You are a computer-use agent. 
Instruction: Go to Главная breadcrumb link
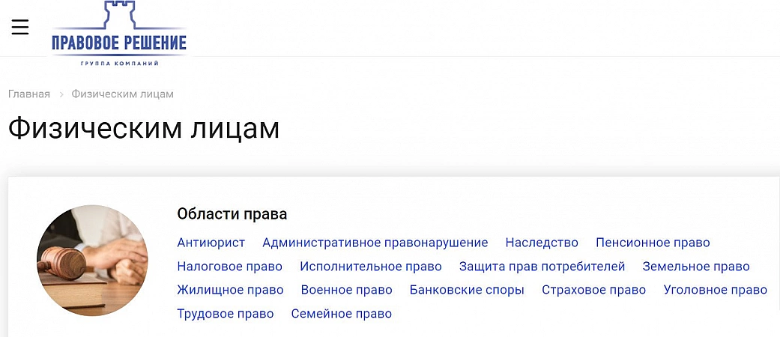pyautogui.click(x=29, y=94)
